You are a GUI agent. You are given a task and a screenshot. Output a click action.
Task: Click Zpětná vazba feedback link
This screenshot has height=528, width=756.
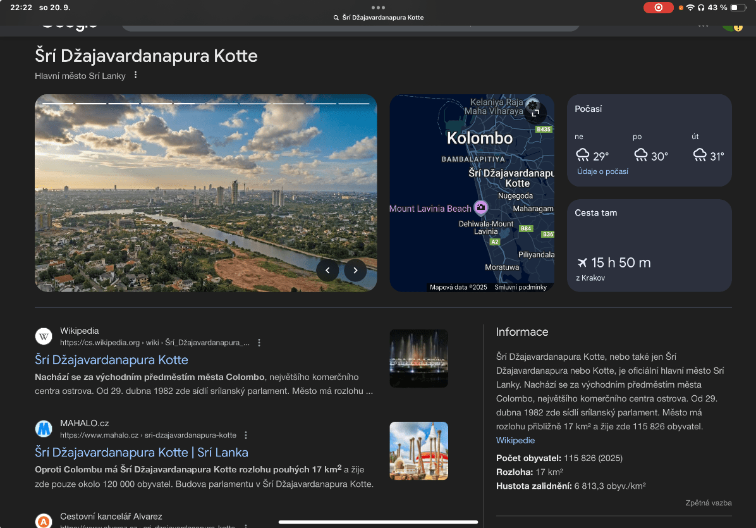[x=708, y=503]
